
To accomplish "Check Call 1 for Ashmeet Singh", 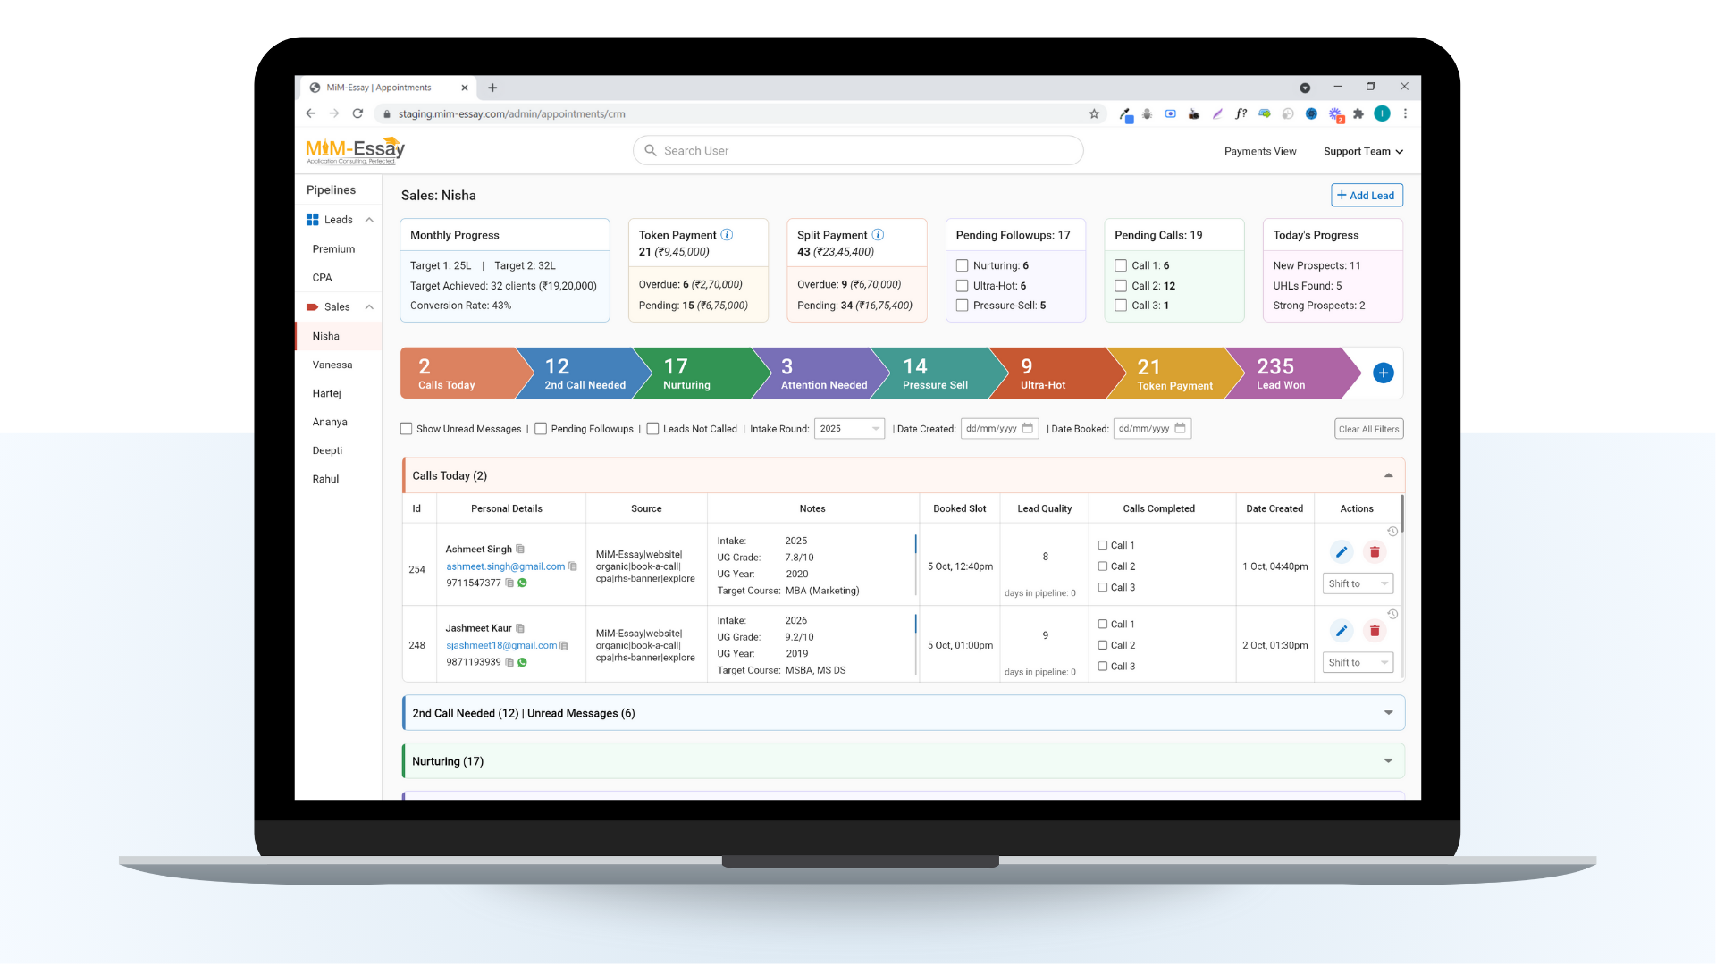I will click(1103, 545).
